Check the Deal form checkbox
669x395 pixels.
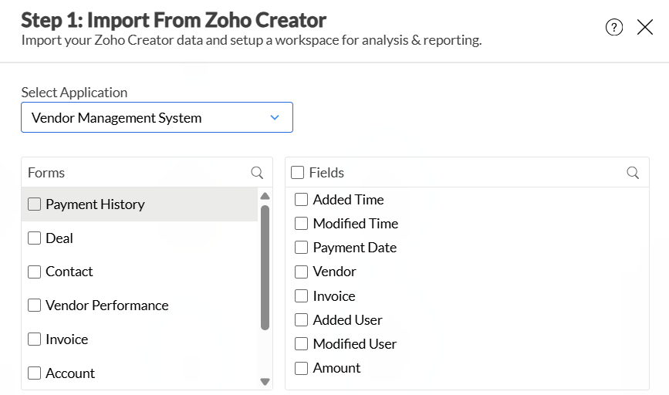point(34,238)
